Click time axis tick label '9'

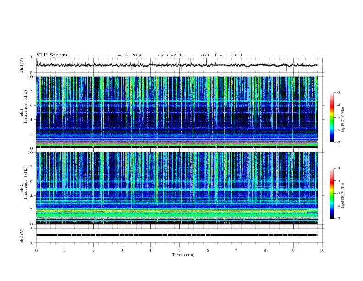[293, 250]
